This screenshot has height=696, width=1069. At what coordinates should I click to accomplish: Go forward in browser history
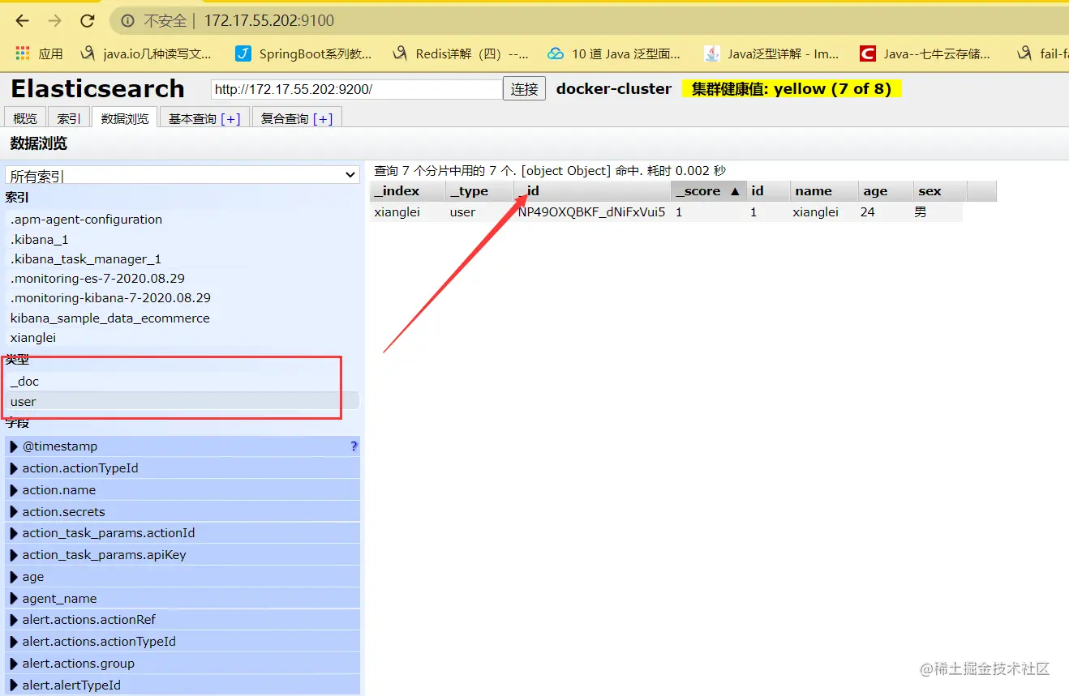tap(54, 20)
